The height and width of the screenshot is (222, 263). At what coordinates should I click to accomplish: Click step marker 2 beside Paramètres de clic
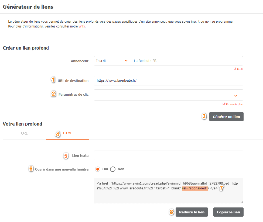pos(54,93)
